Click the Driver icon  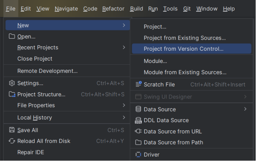(x=139, y=154)
